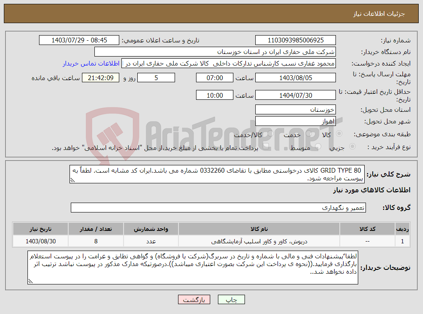
Task: Click the چاپ (print) button
Action: coord(231,299)
